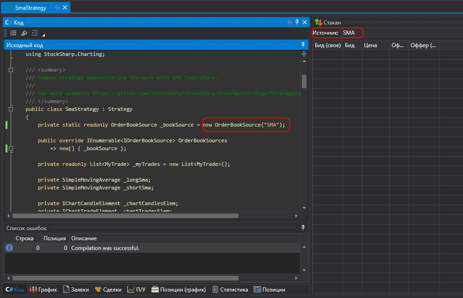Switch to the Заявки tab
463x298 pixels.
tap(76, 289)
